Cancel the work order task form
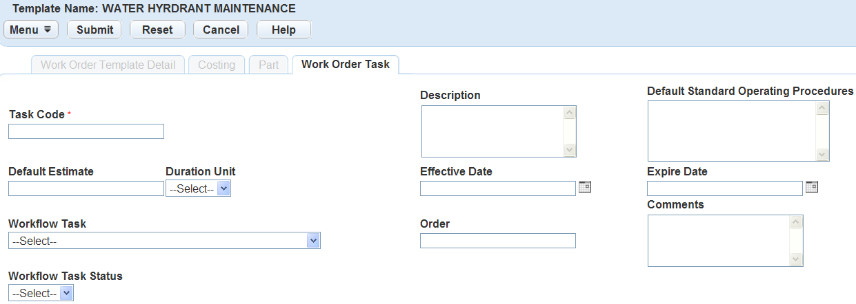Viewport: 856px width, 304px height. pyautogui.click(x=221, y=30)
